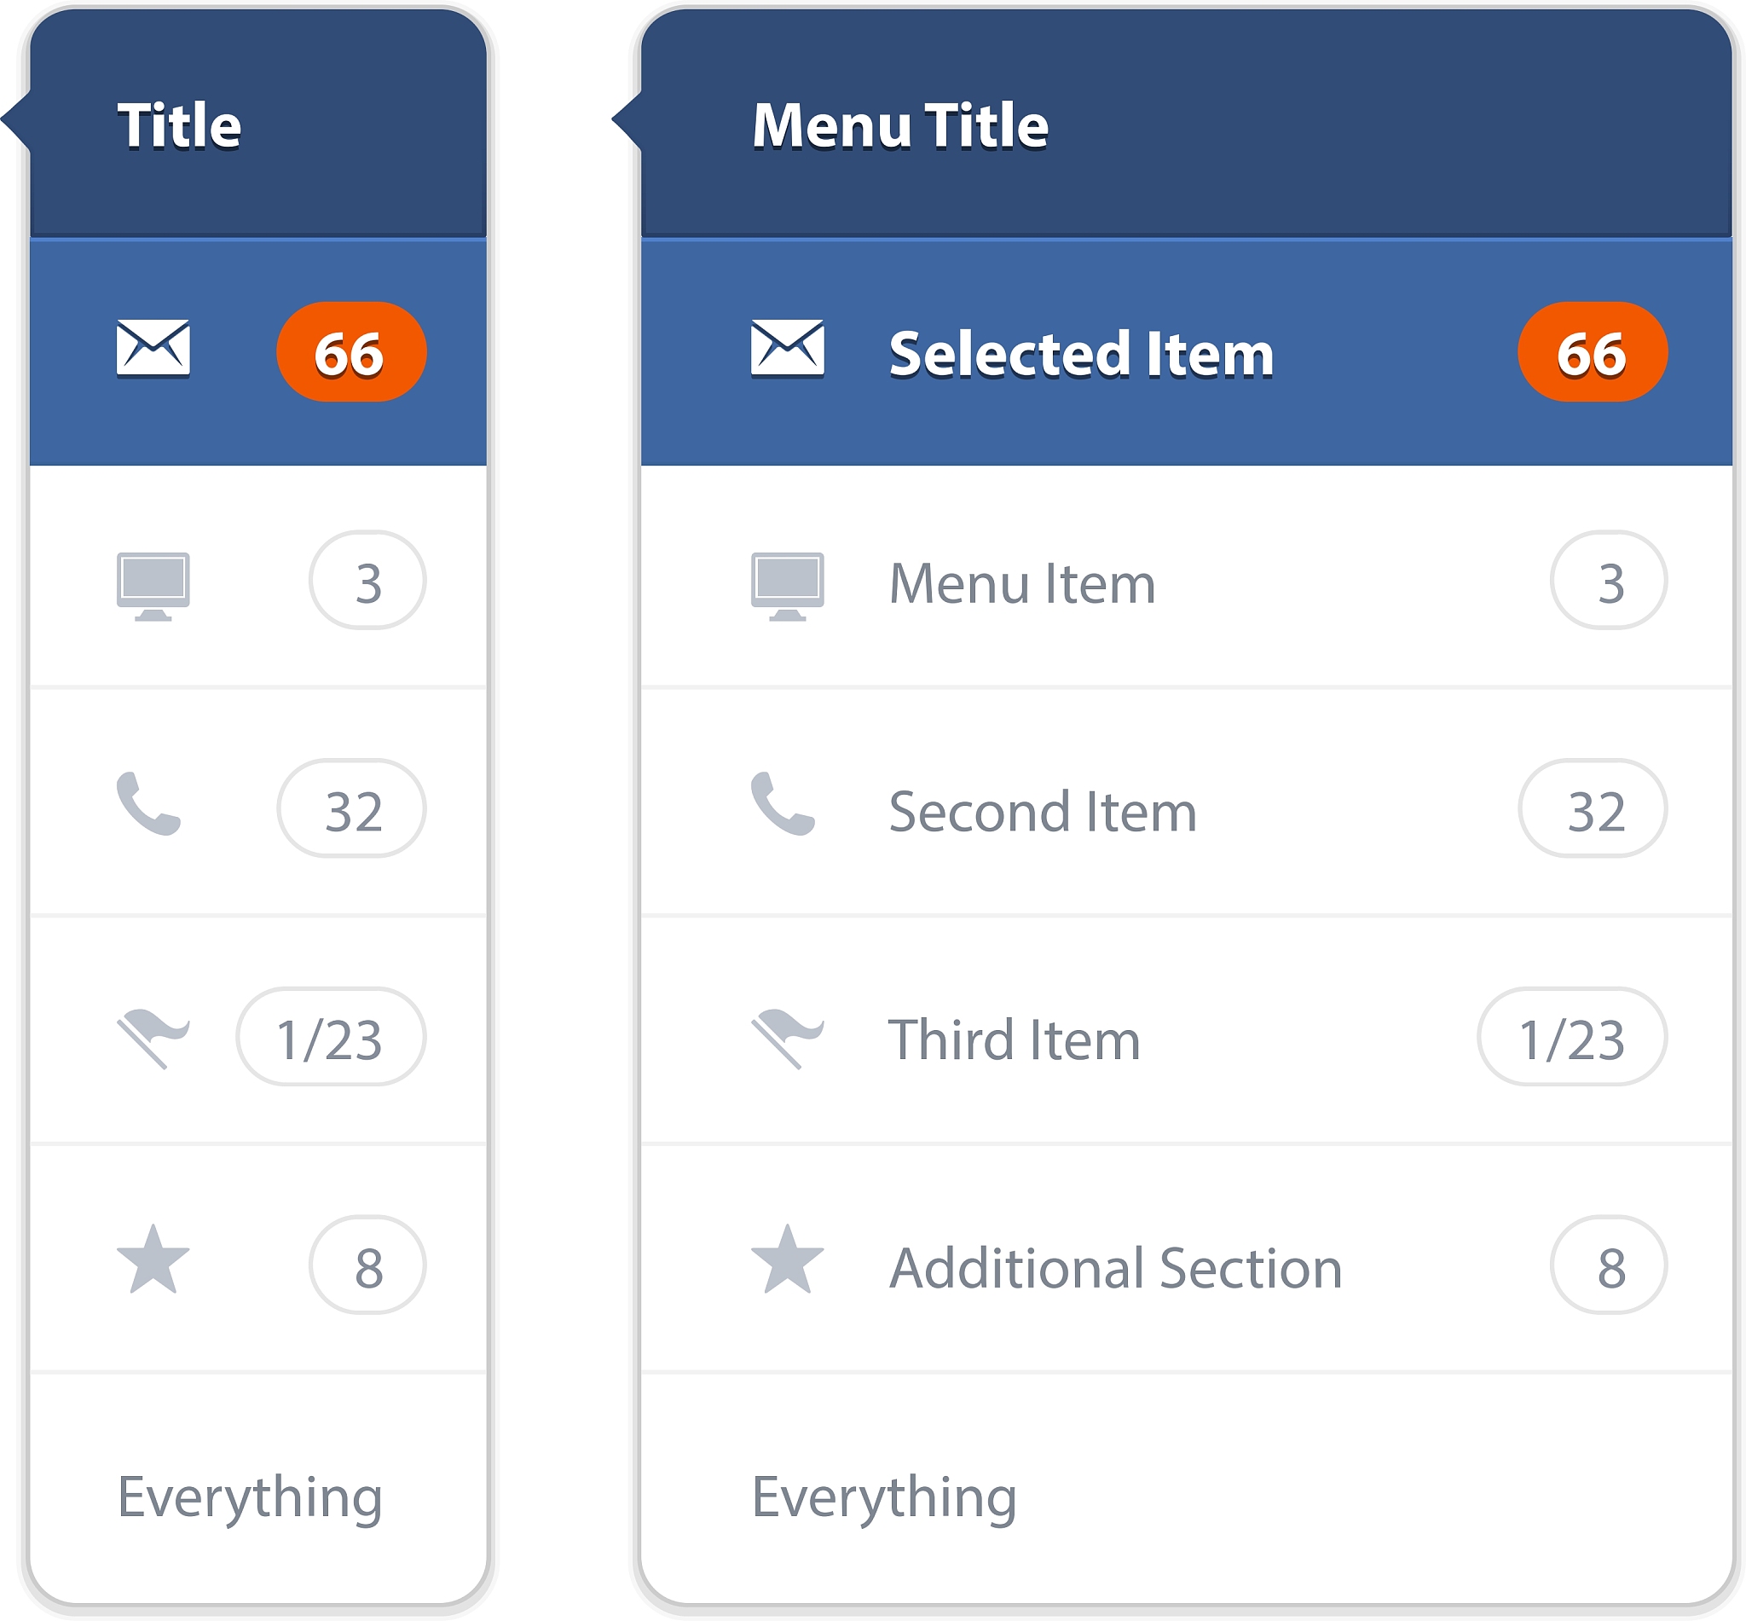Click the phone icon beside Second Item
The height and width of the screenshot is (1621, 1746).
click(783, 803)
